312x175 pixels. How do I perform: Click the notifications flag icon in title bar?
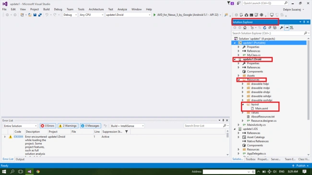(230, 3)
